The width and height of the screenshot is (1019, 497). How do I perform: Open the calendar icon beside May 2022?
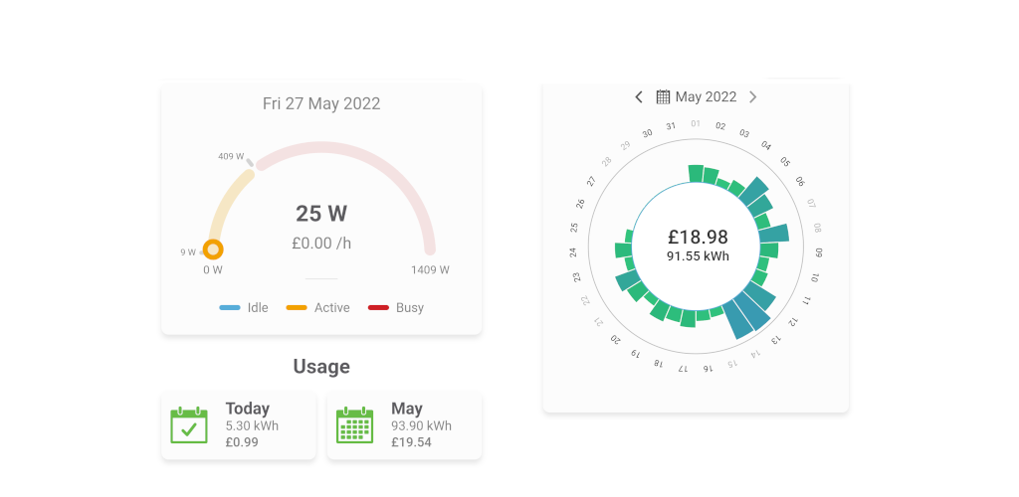pyautogui.click(x=663, y=96)
